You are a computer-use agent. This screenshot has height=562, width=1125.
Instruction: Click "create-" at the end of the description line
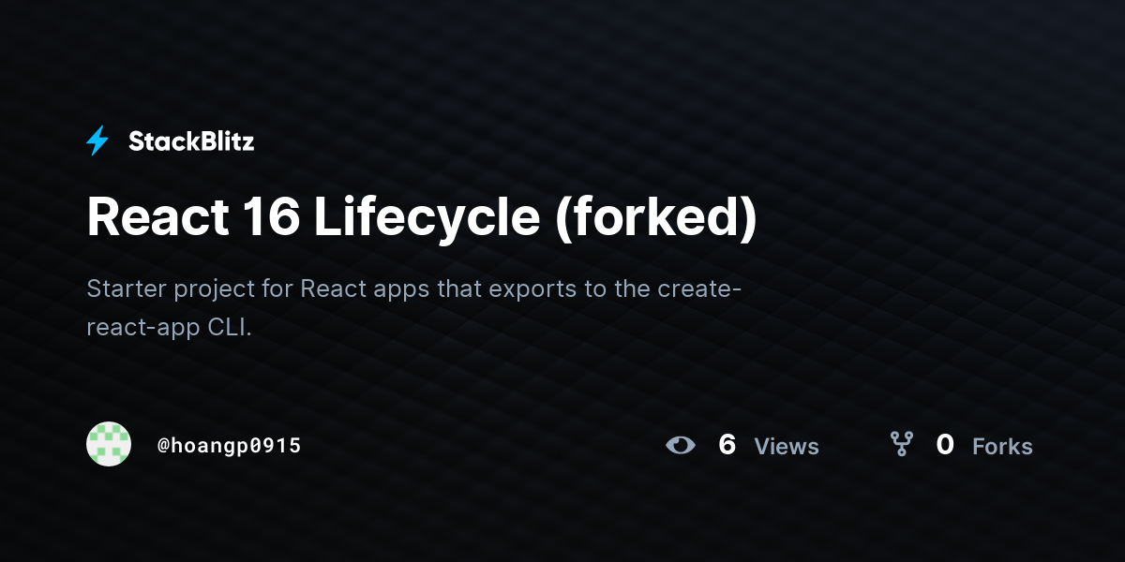699,288
